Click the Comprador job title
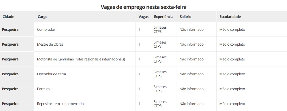Screen dimensions: 287x111 point(46,29)
